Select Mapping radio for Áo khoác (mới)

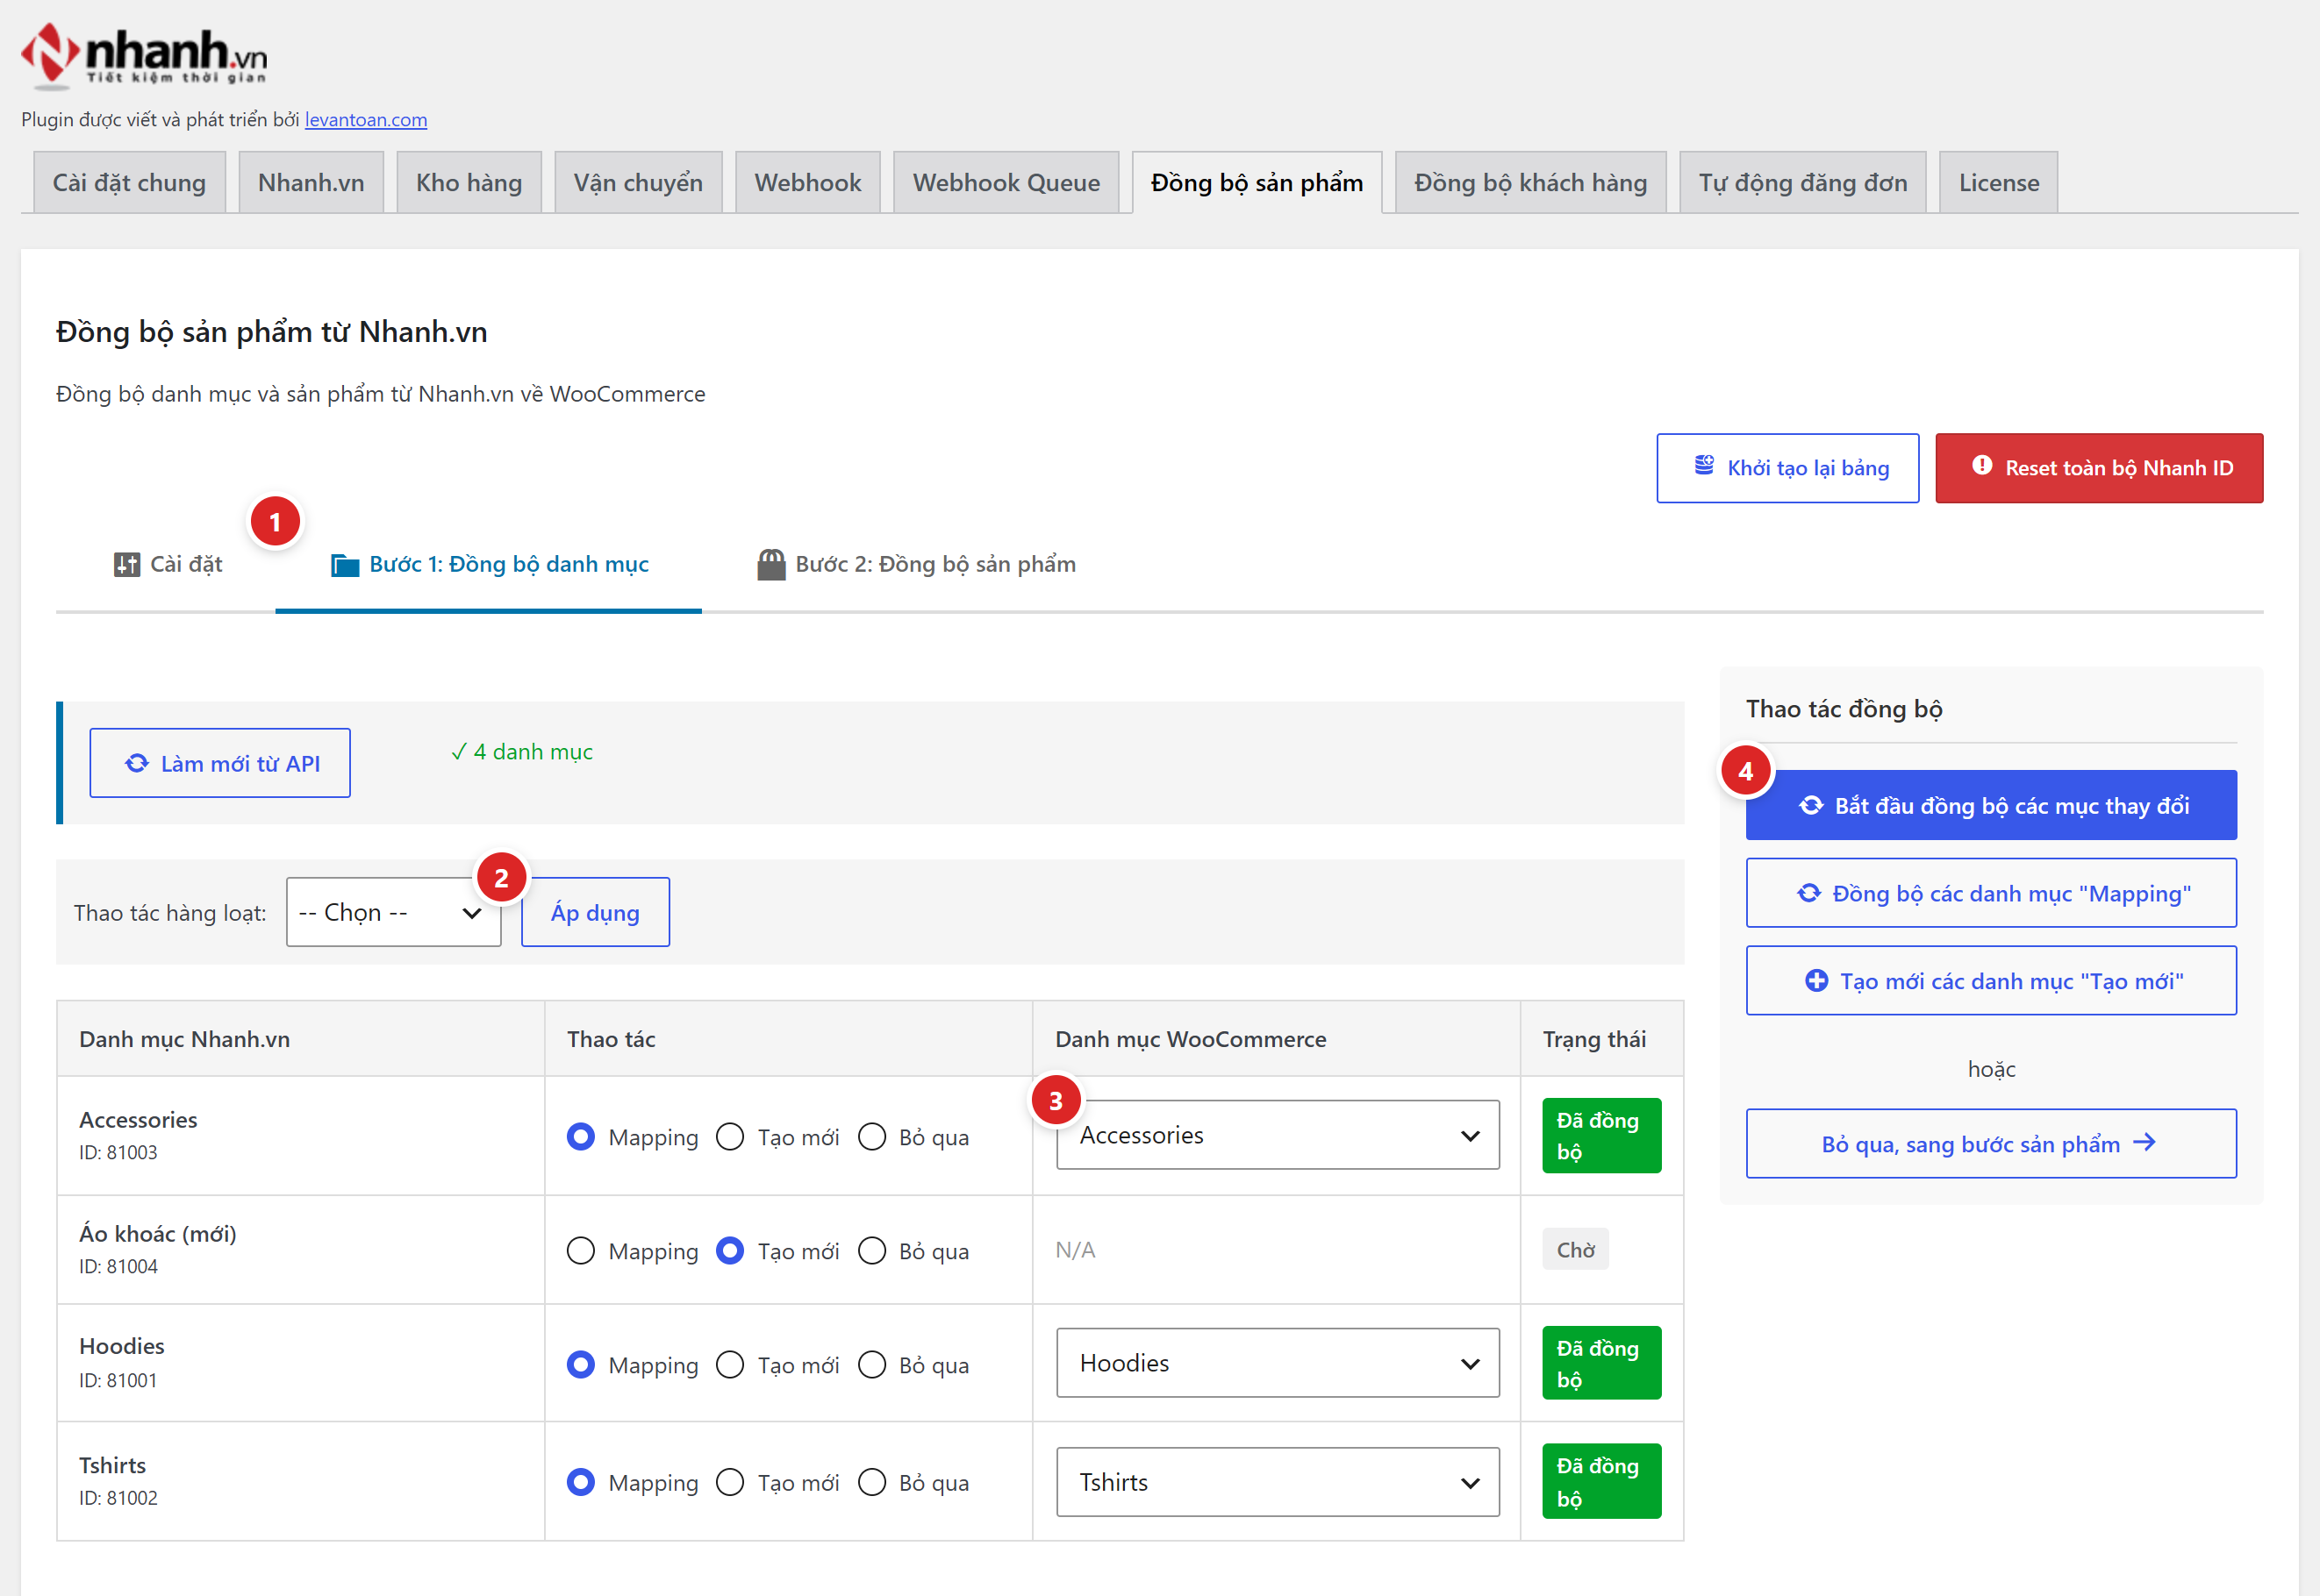[x=580, y=1251]
